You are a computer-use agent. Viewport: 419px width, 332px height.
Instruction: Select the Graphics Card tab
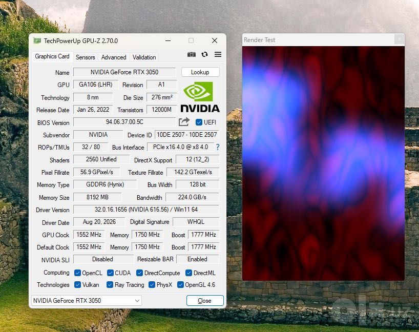pyautogui.click(x=52, y=56)
